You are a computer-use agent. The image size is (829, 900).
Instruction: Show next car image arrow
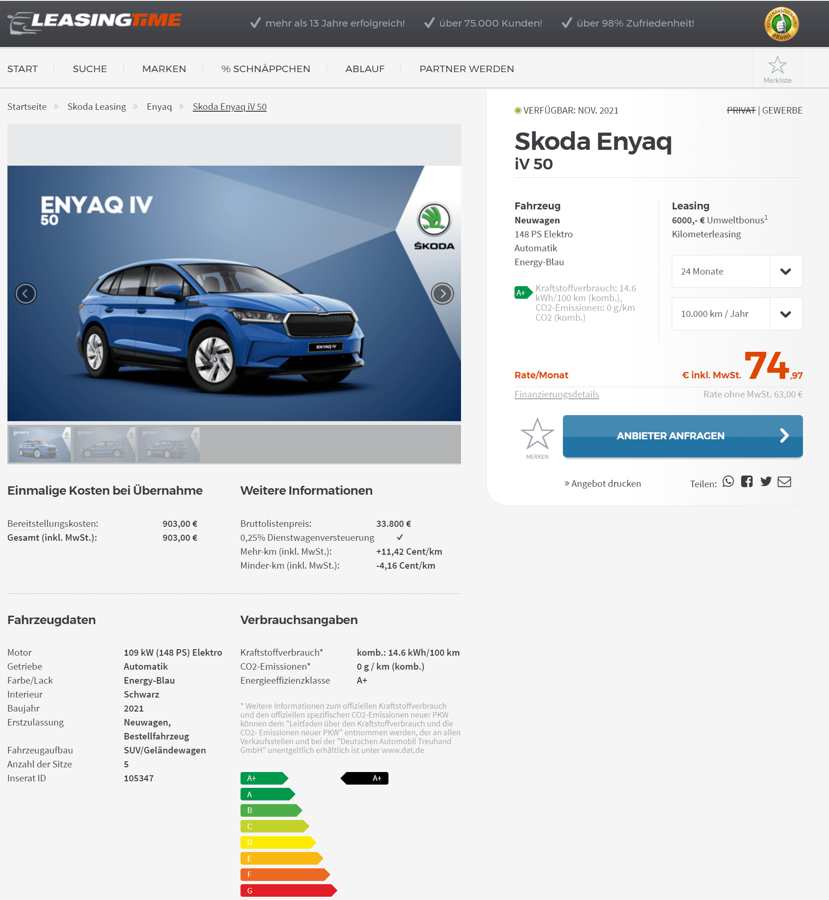click(x=442, y=294)
